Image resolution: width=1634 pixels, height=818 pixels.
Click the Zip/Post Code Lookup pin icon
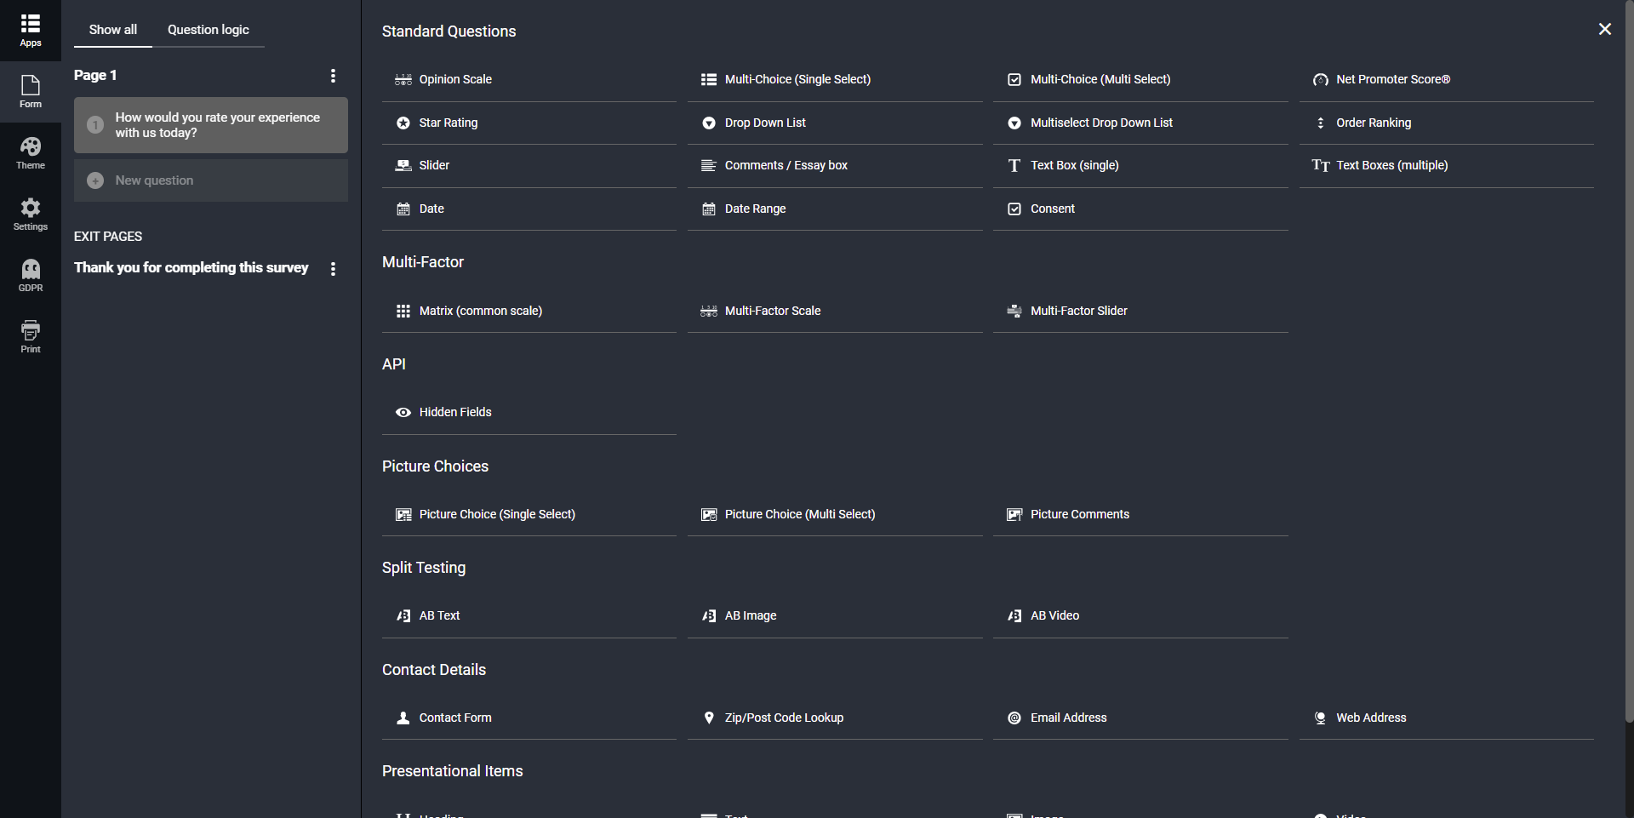pyautogui.click(x=709, y=718)
